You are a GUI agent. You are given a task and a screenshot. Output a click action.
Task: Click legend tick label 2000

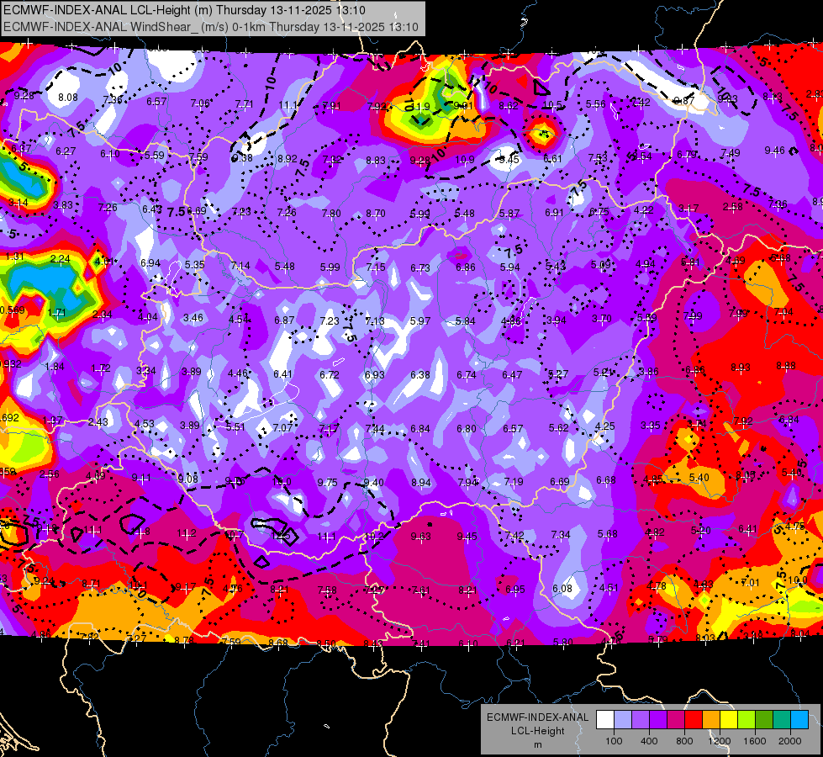(x=790, y=741)
